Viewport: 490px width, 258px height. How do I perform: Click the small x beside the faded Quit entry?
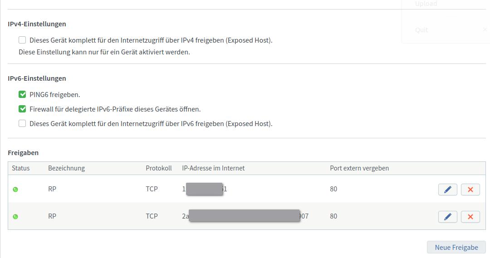click(485, 29)
